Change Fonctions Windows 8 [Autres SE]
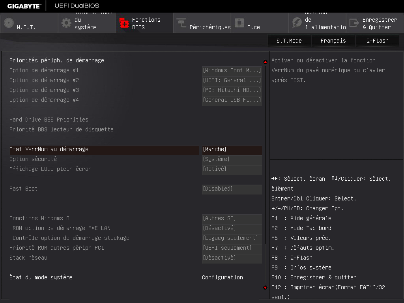 click(232, 218)
